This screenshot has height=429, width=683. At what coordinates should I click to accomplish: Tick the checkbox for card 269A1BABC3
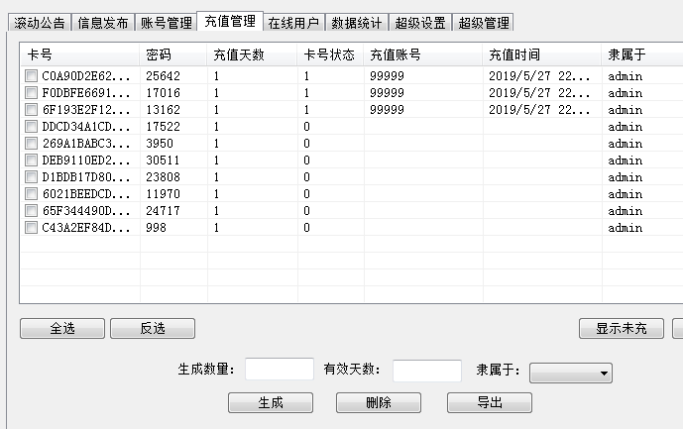pos(31,144)
